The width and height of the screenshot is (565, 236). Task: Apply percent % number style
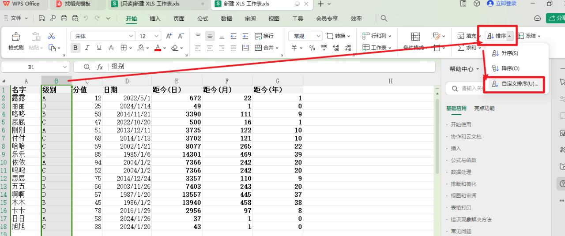click(312, 48)
